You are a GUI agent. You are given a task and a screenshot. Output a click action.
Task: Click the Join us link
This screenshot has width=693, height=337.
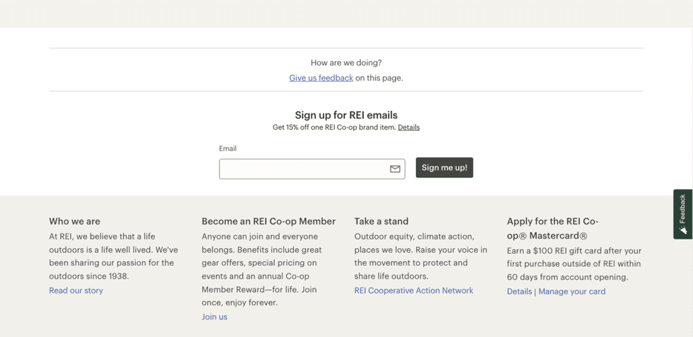click(214, 317)
